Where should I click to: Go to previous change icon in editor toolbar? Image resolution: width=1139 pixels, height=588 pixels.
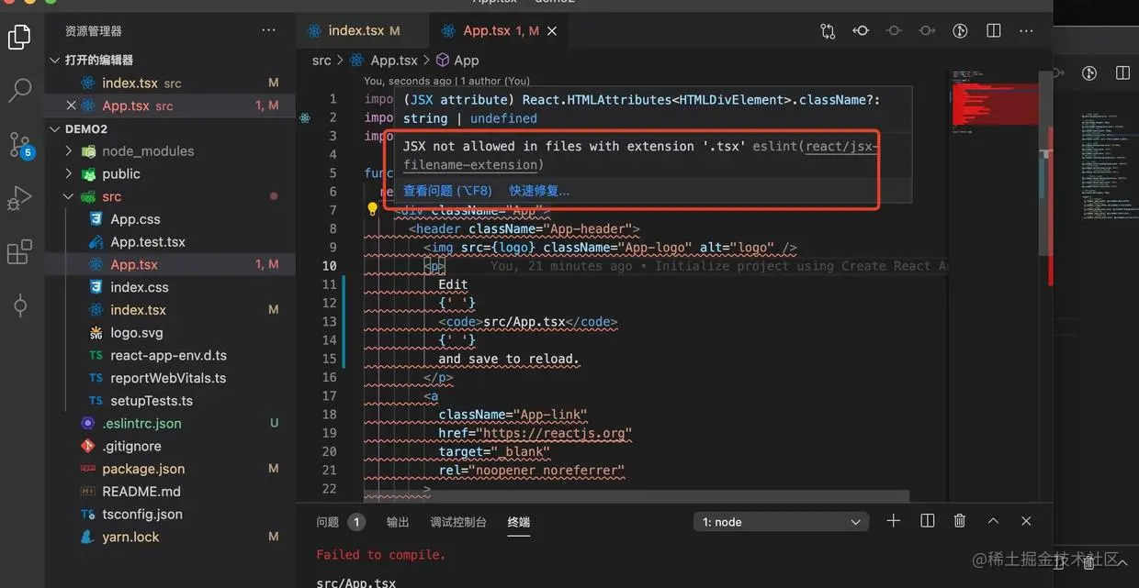pyautogui.click(x=894, y=31)
